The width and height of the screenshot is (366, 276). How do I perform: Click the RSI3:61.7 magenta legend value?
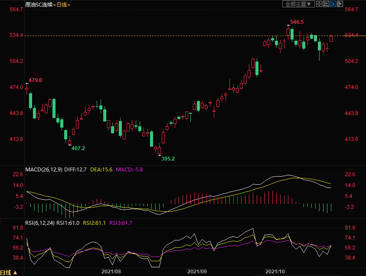coord(121,223)
